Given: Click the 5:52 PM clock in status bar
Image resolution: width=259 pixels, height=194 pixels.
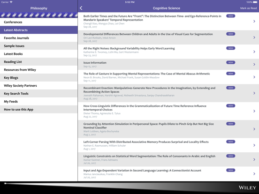Looking at the screenshot, I should [129, 2].
